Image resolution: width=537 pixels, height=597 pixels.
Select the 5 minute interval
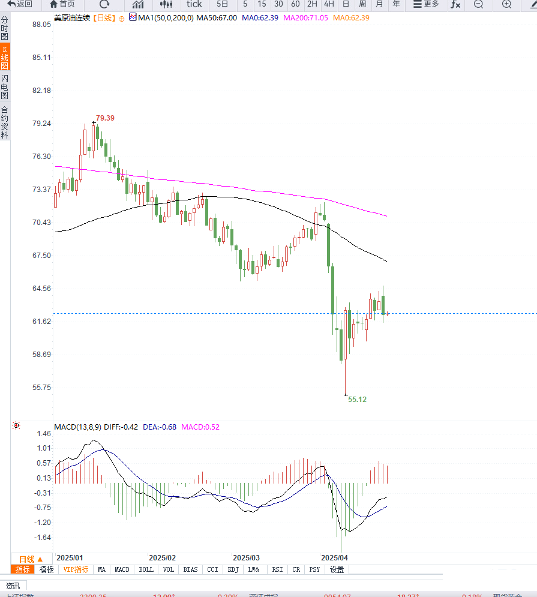245,4
